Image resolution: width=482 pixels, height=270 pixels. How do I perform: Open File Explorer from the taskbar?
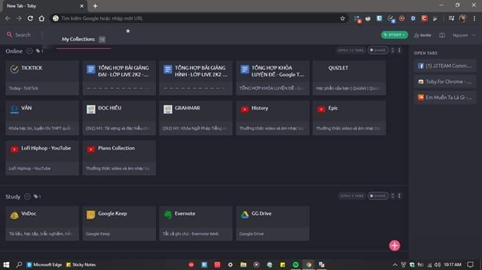pos(243,265)
